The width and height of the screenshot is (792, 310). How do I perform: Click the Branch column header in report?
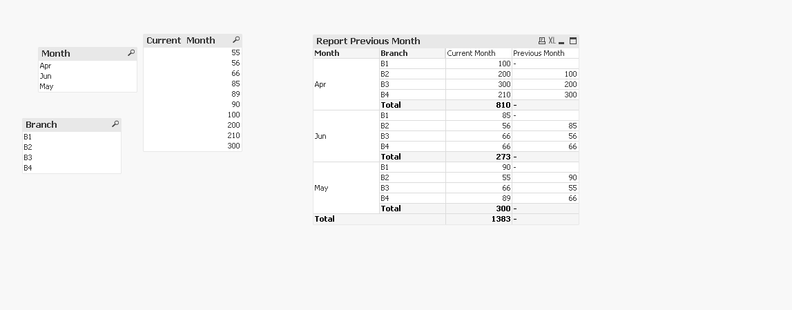point(394,53)
